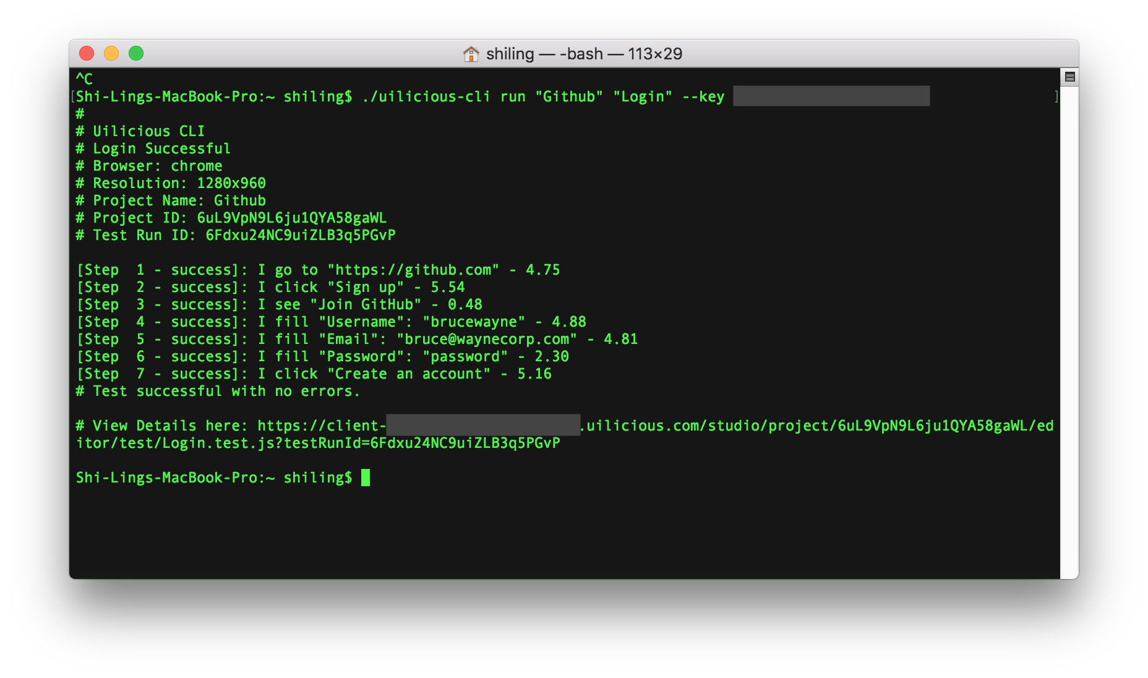Click the wrapped URL line 'itor/test/Login.test.js'
This screenshot has width=1148, height=678.
(318, 443)
